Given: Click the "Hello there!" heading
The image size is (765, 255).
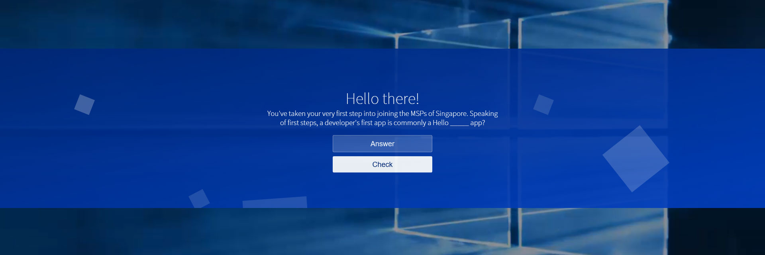Looking at the screenshot, I should tap(382, 98).
